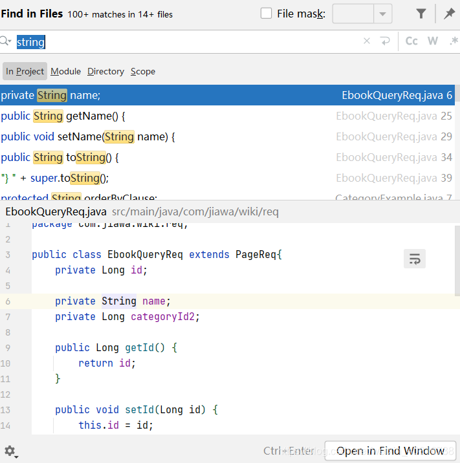
Task: Click the file path 'src/main/java/com/jiawa/wiki/req'
Action: (195, 211)
